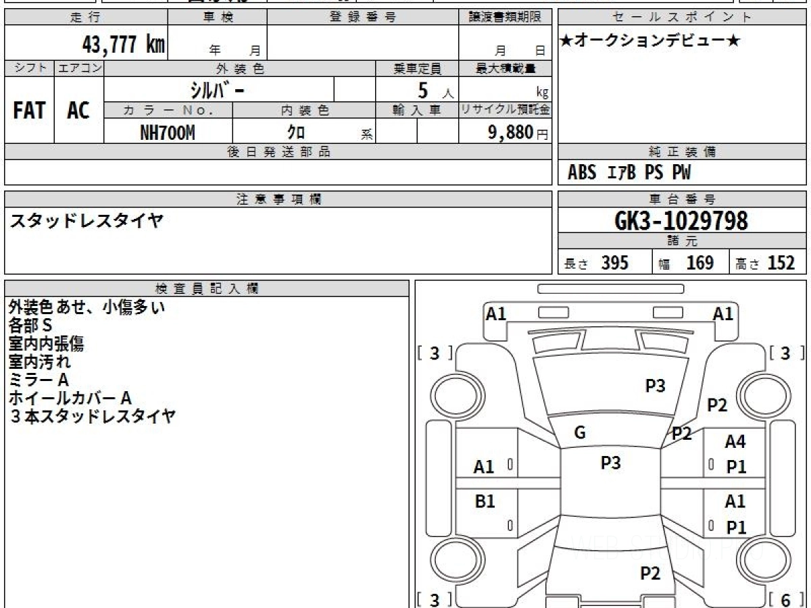Viewport: 811px width, 608px height.
Task: Click the A4 mark on the diagram
Action: coord(735,442)
